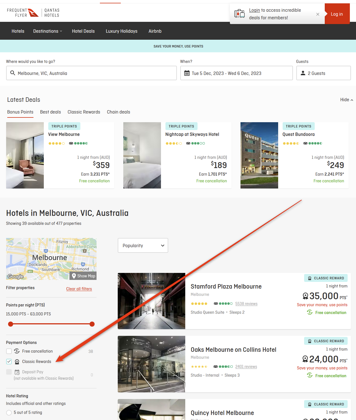Viewport: 356px width, 420px height.
Task: Click the Tripadvisor rating on Nightcap at Skyways
Action: 196,143
